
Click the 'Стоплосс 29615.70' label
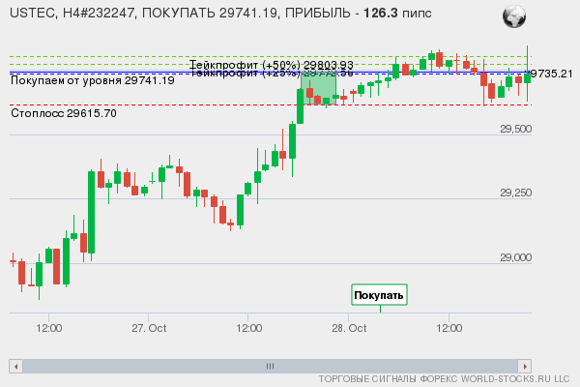[64, 113]
